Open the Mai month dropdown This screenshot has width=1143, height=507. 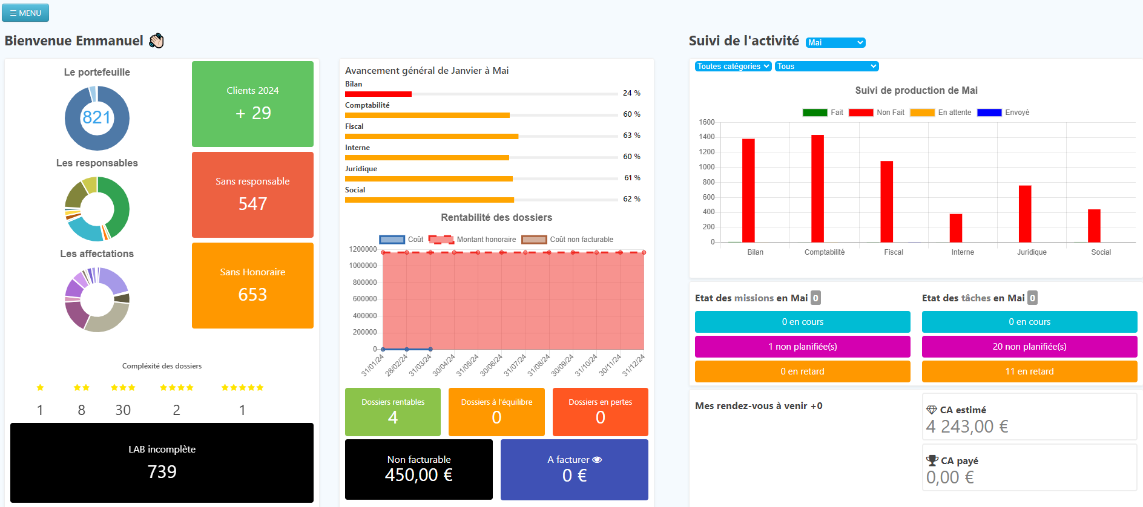pos(835,42)
